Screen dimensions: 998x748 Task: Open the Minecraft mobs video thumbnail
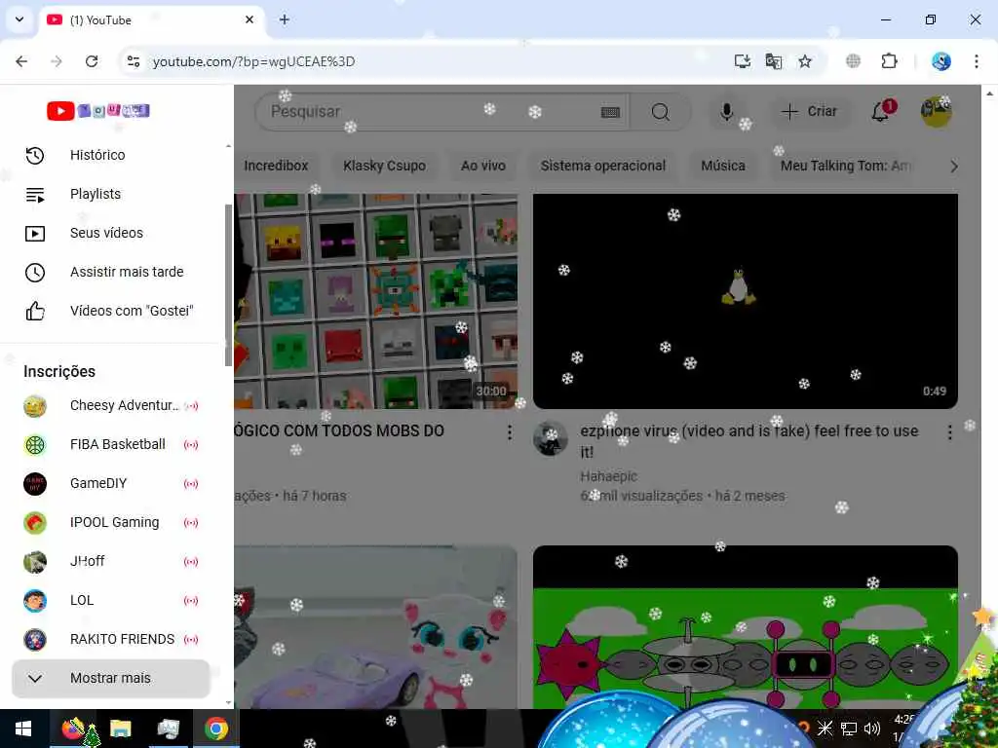(375, 301)
